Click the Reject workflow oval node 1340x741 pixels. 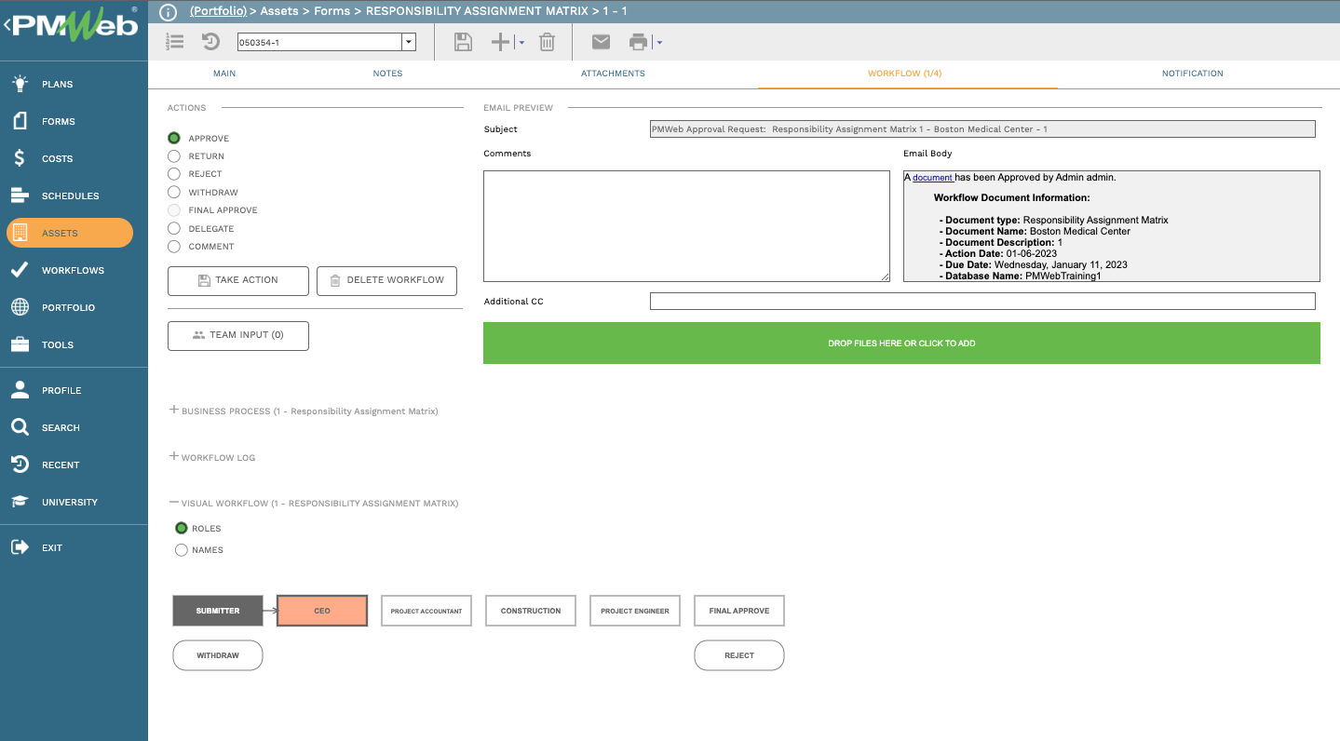[739, 655]
